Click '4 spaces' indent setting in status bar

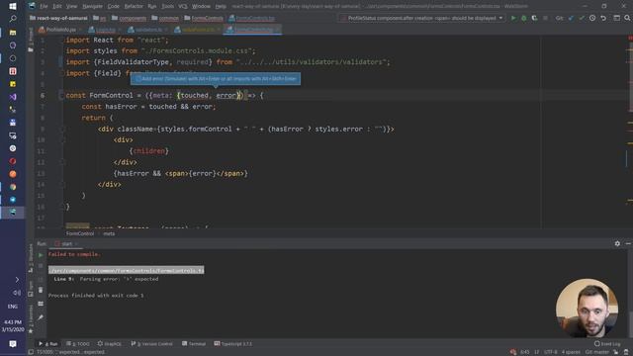(571, 352)
